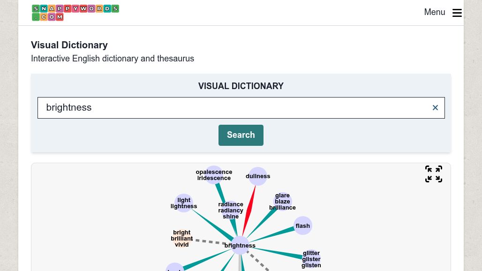Open the Menu label
The height and width of the screenshot is (271, 482).
(x=434, y=12)
